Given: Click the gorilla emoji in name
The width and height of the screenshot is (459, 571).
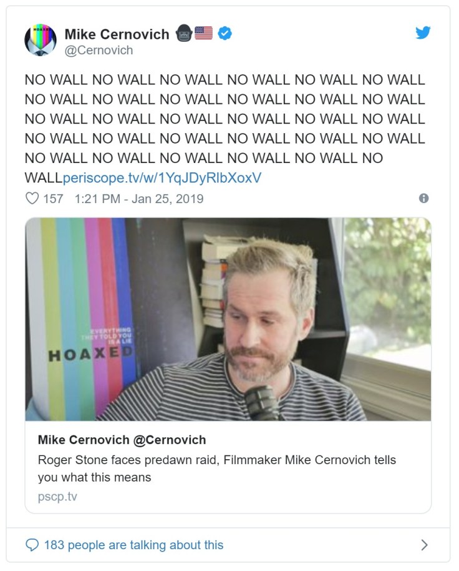Looking at the screenshot, I should pyautogui.click(x=184, y=33).
